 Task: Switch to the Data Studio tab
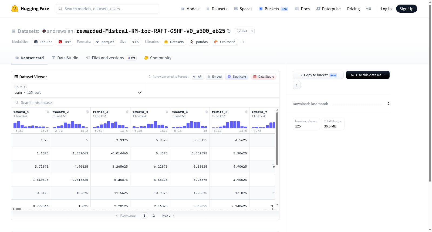65,58
